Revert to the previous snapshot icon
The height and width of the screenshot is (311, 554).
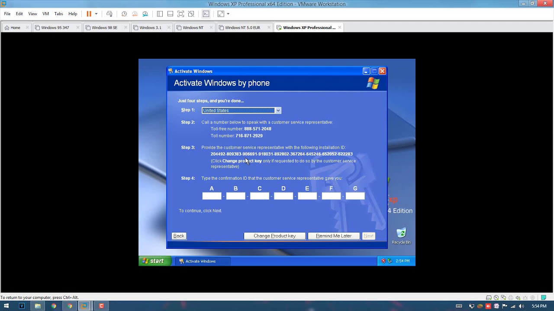tap(135, 14)
